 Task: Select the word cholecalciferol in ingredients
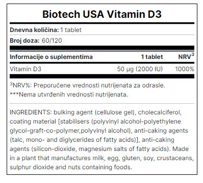160,112
